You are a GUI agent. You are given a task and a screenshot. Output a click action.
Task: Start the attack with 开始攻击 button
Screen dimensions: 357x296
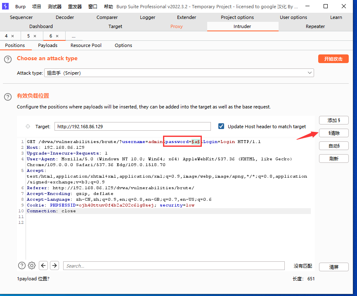[333, 59]
